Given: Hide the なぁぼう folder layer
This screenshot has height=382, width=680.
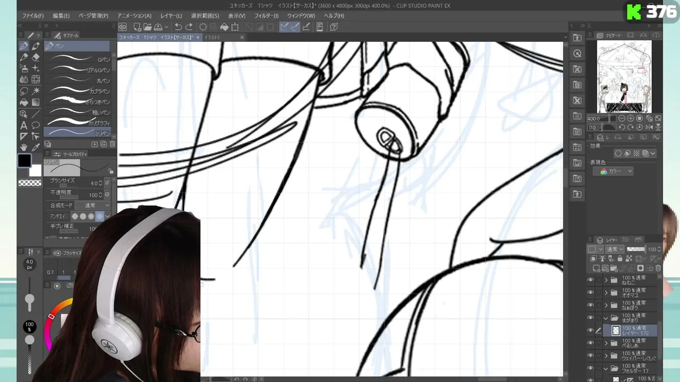Looking at the screenshot, I should (590, 305).
